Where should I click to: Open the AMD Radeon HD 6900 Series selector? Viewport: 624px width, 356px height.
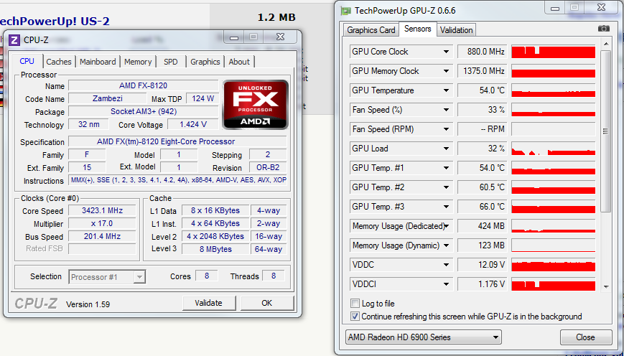click(x=424, y=337)
